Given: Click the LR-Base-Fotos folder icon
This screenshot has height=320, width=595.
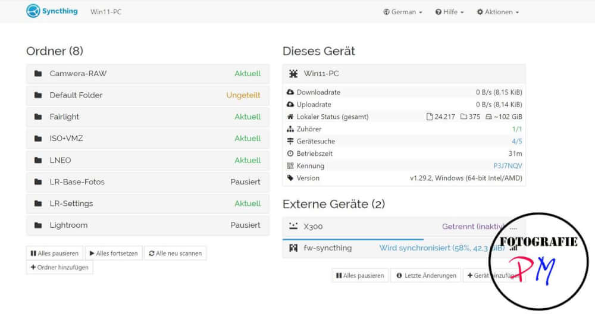Looking at the screenshot, I should (38, 182).
